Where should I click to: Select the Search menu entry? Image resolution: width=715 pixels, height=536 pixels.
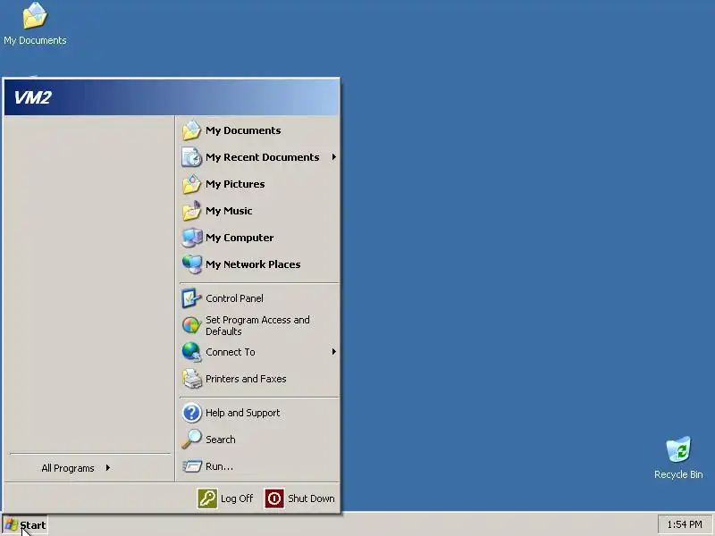coord(259,440)
